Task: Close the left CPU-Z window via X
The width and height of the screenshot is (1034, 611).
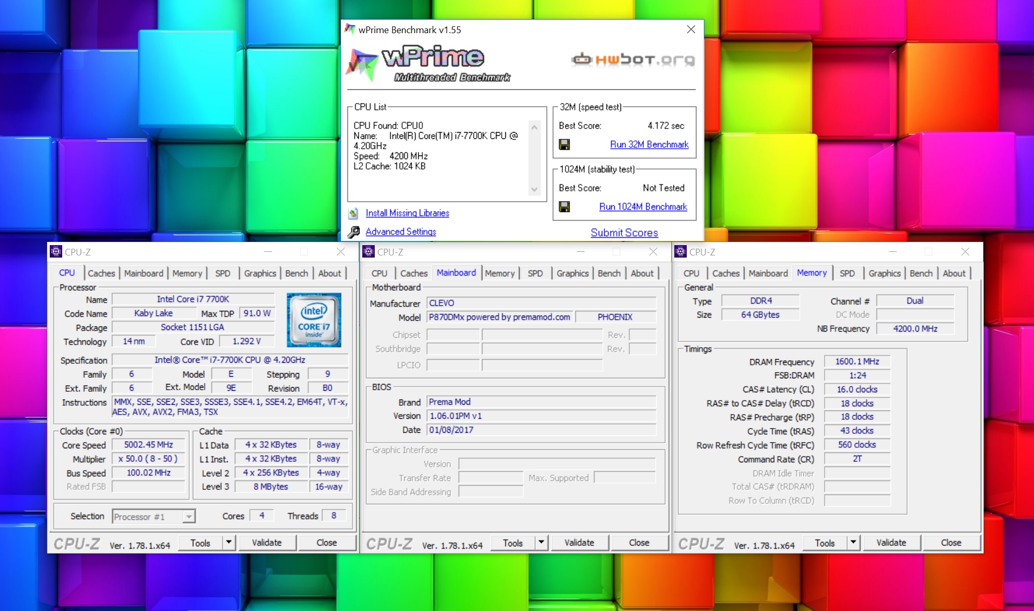Action: click(341, 252)
